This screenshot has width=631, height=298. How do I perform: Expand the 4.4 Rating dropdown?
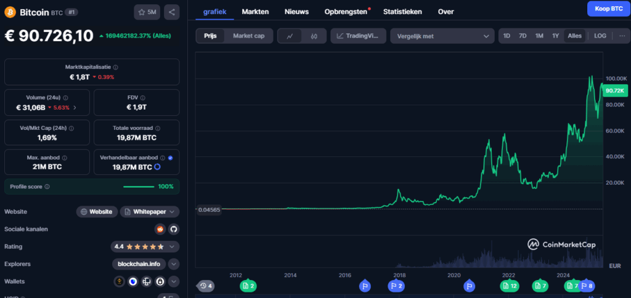[x=145, y=246]
